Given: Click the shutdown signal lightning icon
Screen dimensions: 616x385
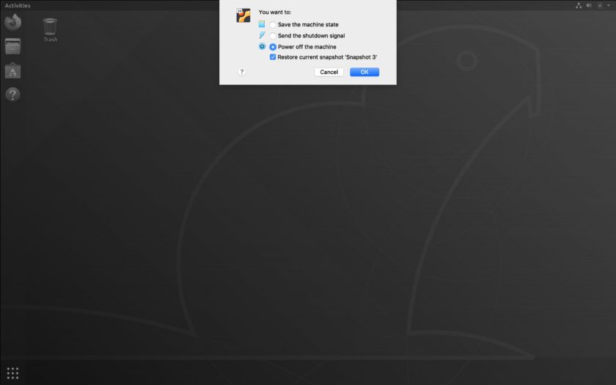Looking at the screenshot, I should (262, 35).
